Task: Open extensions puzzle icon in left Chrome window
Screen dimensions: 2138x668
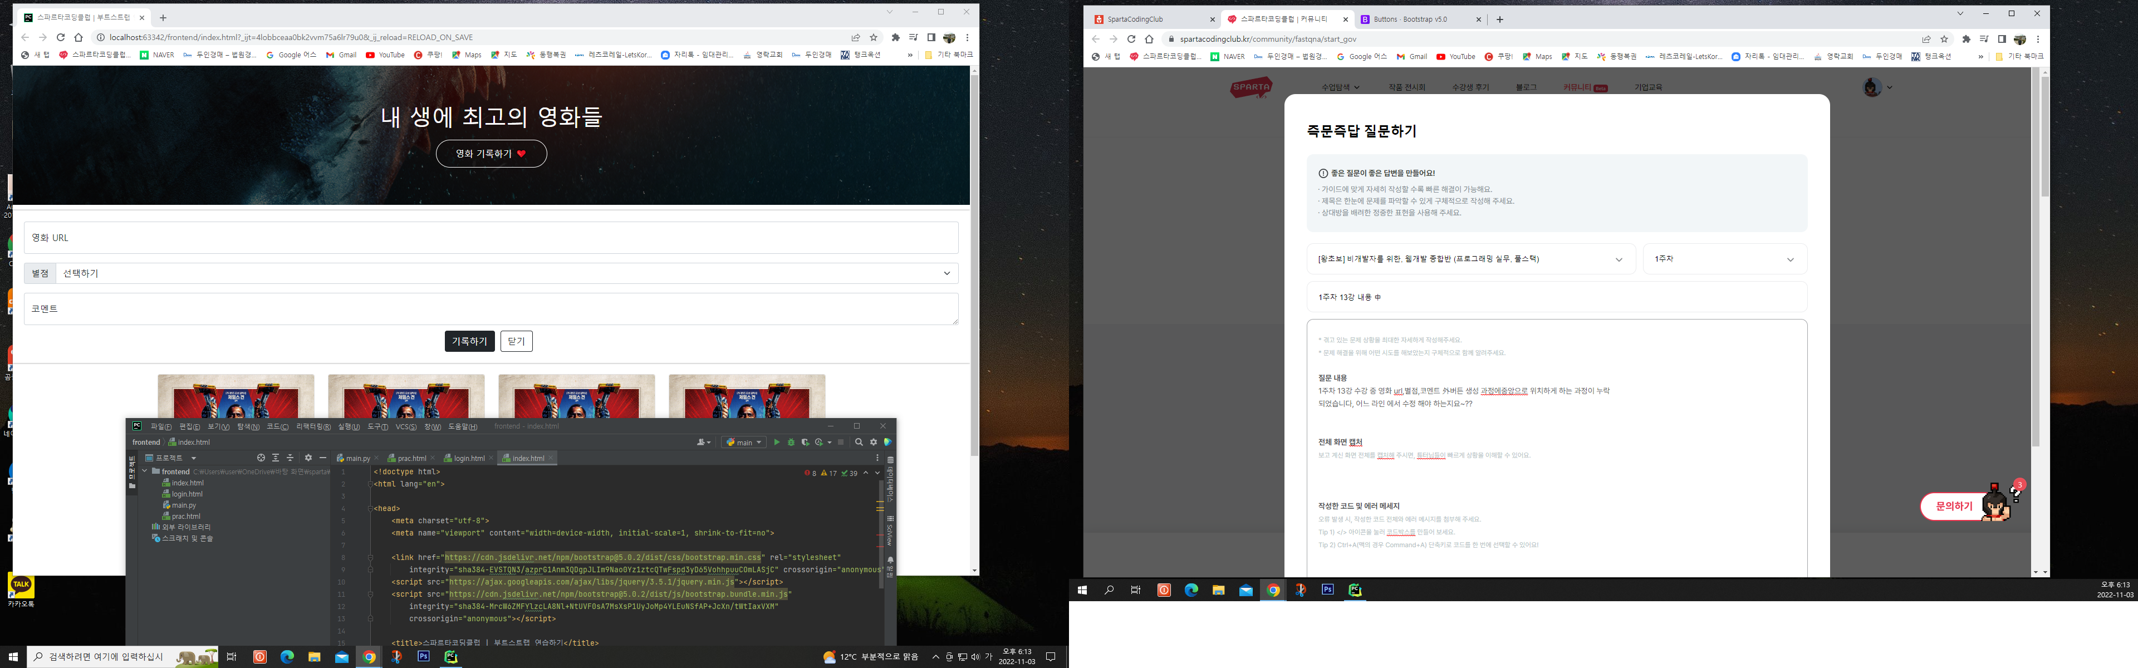Action: click(x=895, y=37)
